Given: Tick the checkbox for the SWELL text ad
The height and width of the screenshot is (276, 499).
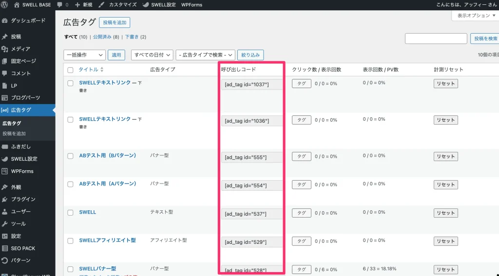Looking at the screenshot, I should [70, 212].
